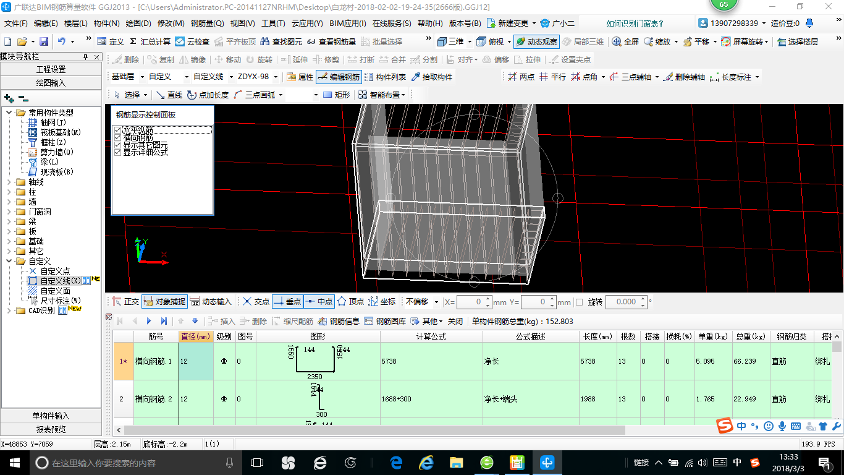
Task: Toggle 垂点 perpendicular snap
Action: click(287, 301)
